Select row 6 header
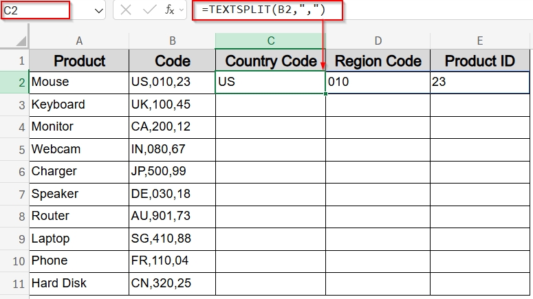Screen dimensions: 533x299 click(14, 172)
